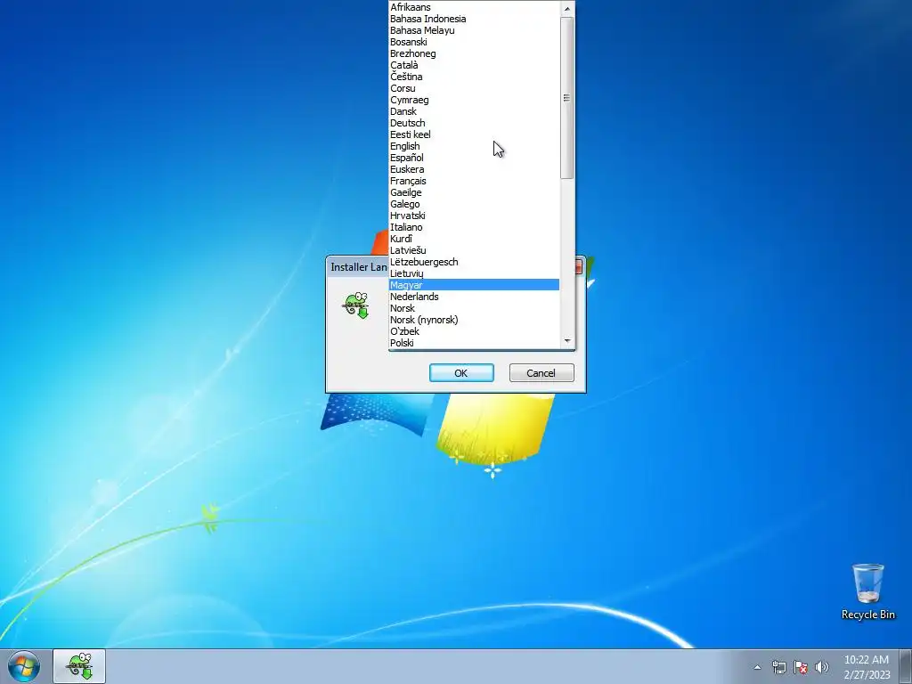
Task: Choose Polski at the list bottom
Action: coord(474,343)
